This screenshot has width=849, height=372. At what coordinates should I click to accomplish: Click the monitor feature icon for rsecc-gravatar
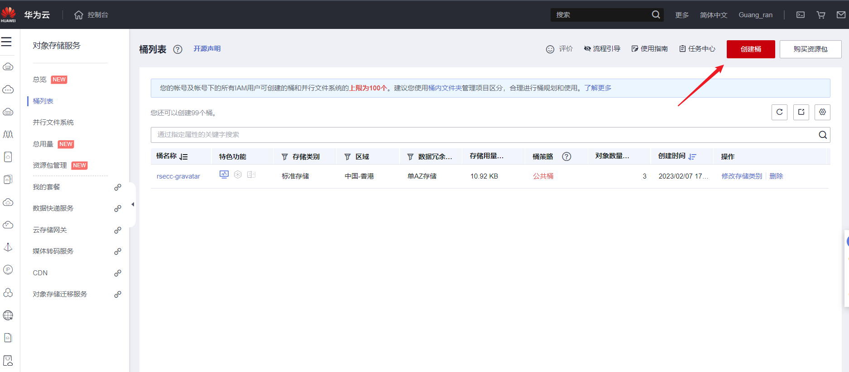click(x=224, y=174)
